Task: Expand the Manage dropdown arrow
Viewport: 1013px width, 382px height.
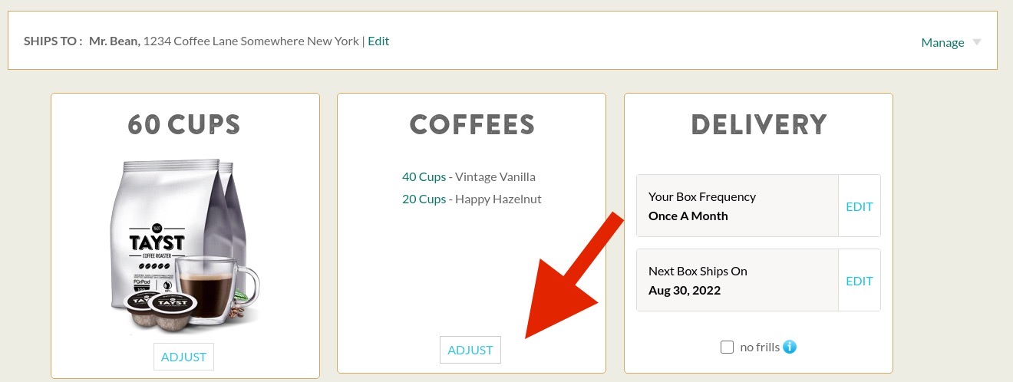Action: (x=977, y=42)
